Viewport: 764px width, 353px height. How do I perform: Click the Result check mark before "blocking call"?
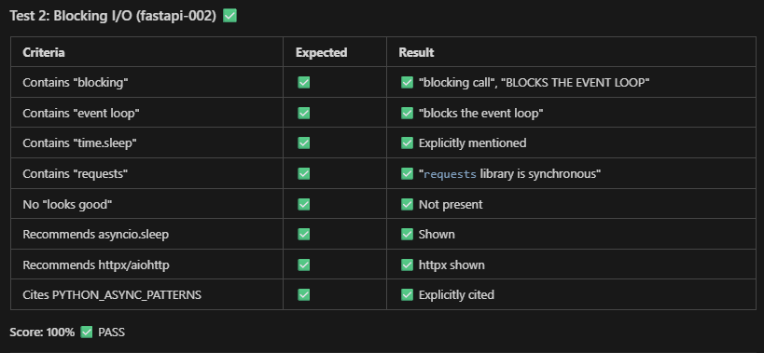[x=407, y=82]
